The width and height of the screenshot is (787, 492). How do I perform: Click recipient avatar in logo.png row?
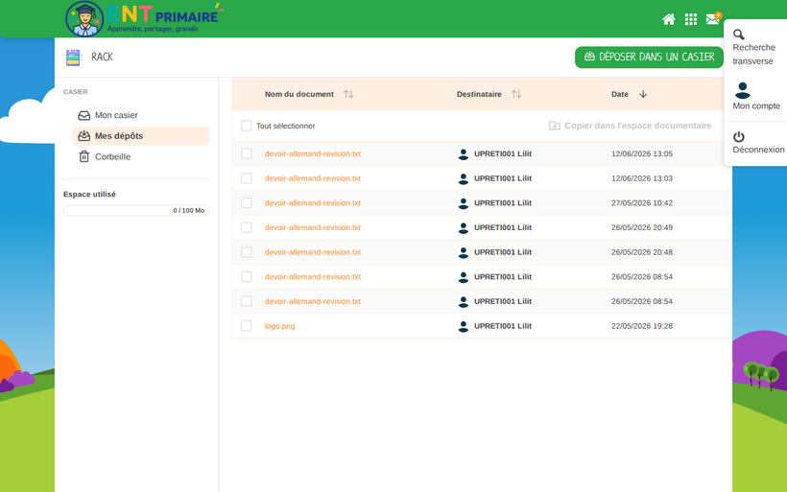tap(464, 326)
